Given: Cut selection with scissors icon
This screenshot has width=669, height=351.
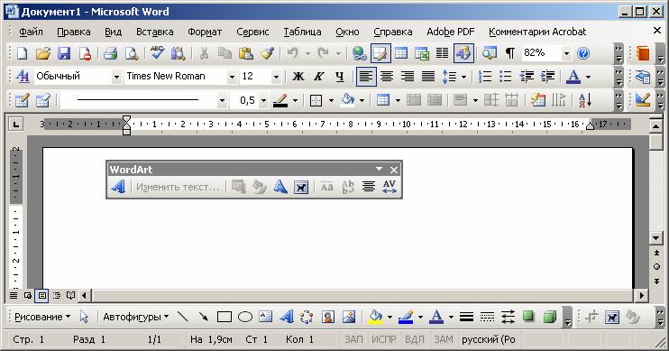Looking at the screenshot, I should point(204,53).
